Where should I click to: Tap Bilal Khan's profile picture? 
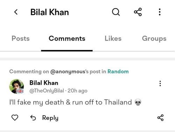point(16,86)
